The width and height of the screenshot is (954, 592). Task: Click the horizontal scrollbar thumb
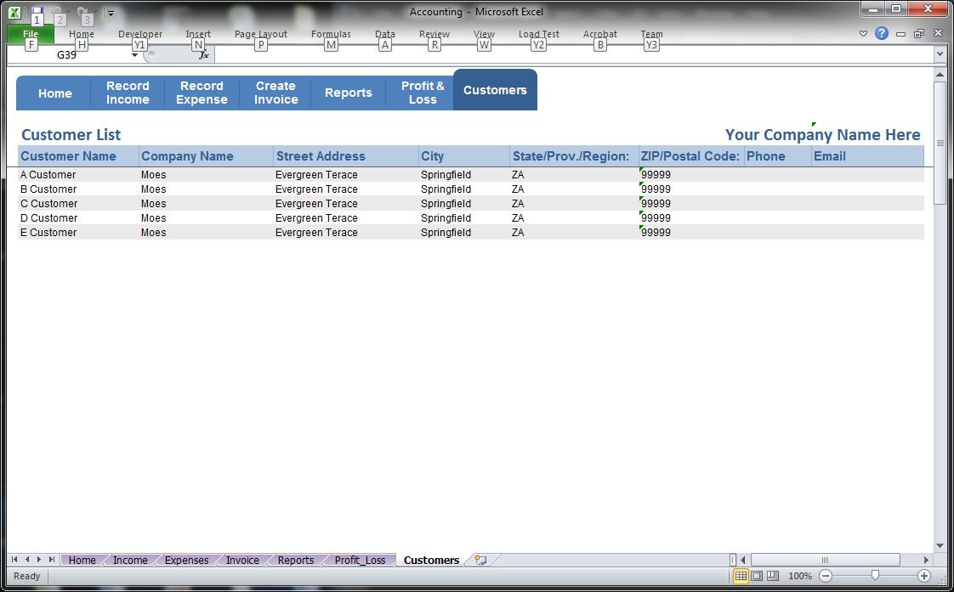click(825, 560)
